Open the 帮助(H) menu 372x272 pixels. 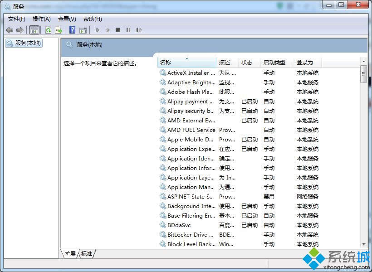click(93, 19)
